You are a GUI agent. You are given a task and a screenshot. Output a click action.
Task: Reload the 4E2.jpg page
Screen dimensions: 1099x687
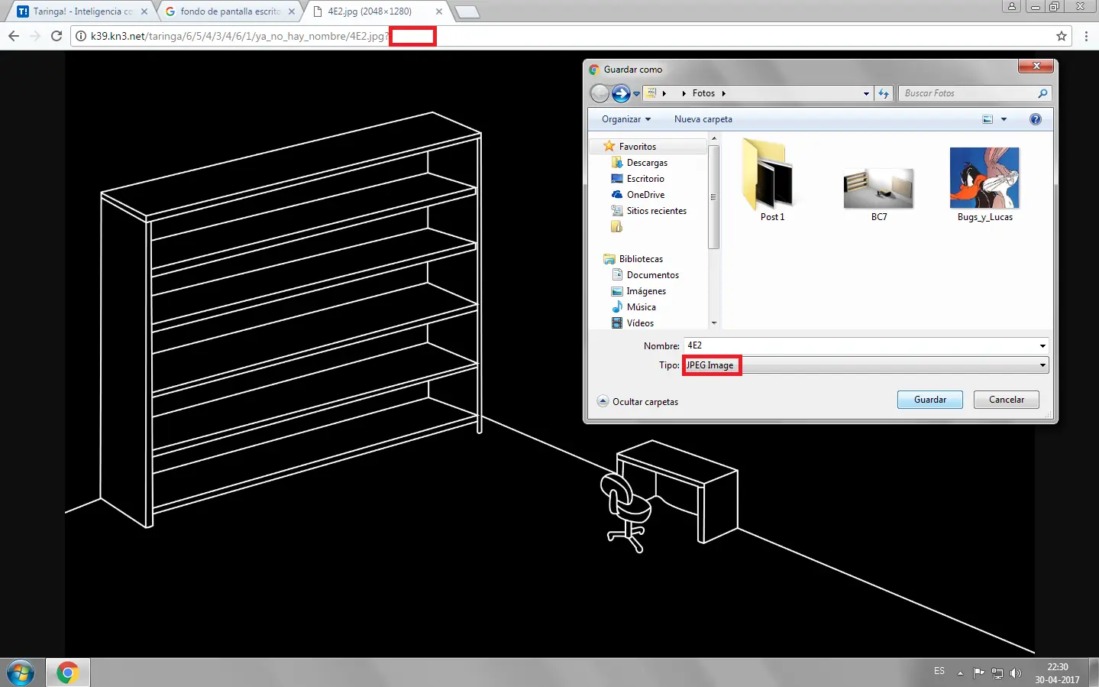[56, 36]
